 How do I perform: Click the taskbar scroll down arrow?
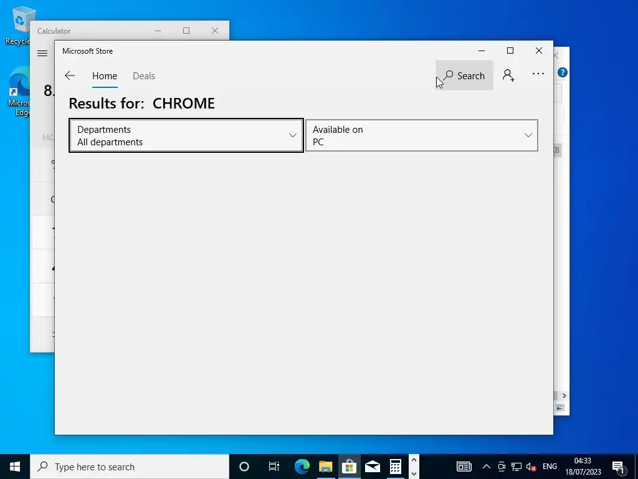(414, 474)
